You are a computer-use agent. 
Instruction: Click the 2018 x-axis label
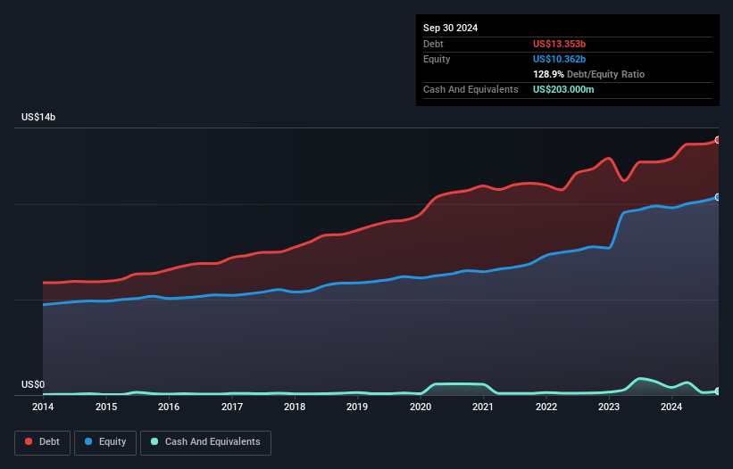(295, 407)
